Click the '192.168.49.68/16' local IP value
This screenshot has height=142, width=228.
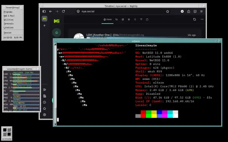(180, 101)
